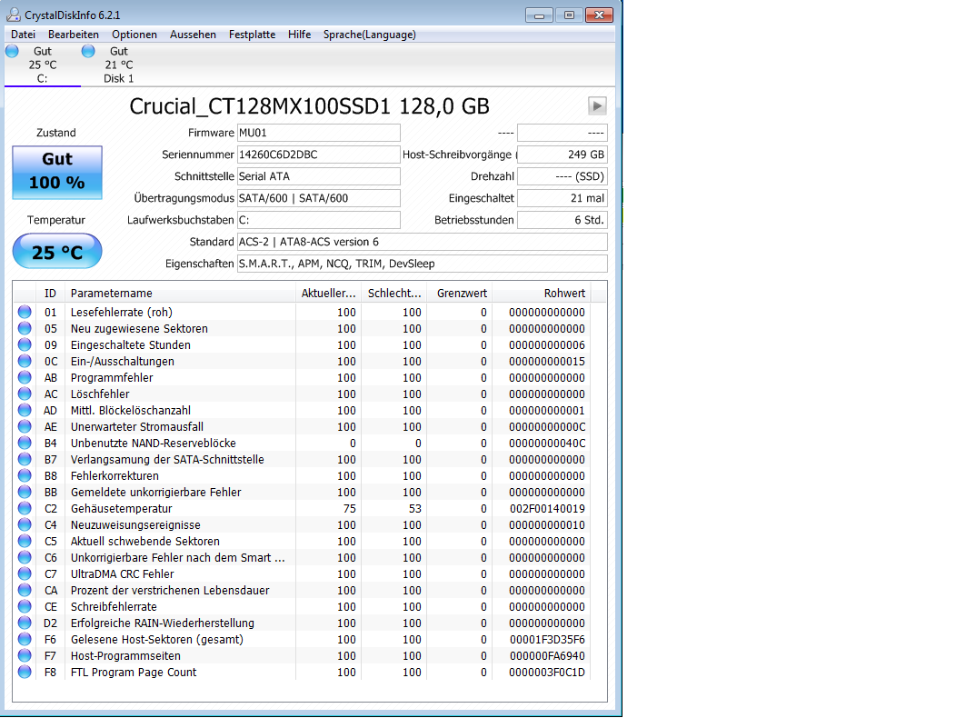This screenshot has width=966, height=718.
Task: Click the next disk arrow button
Action: pos(597,106)
